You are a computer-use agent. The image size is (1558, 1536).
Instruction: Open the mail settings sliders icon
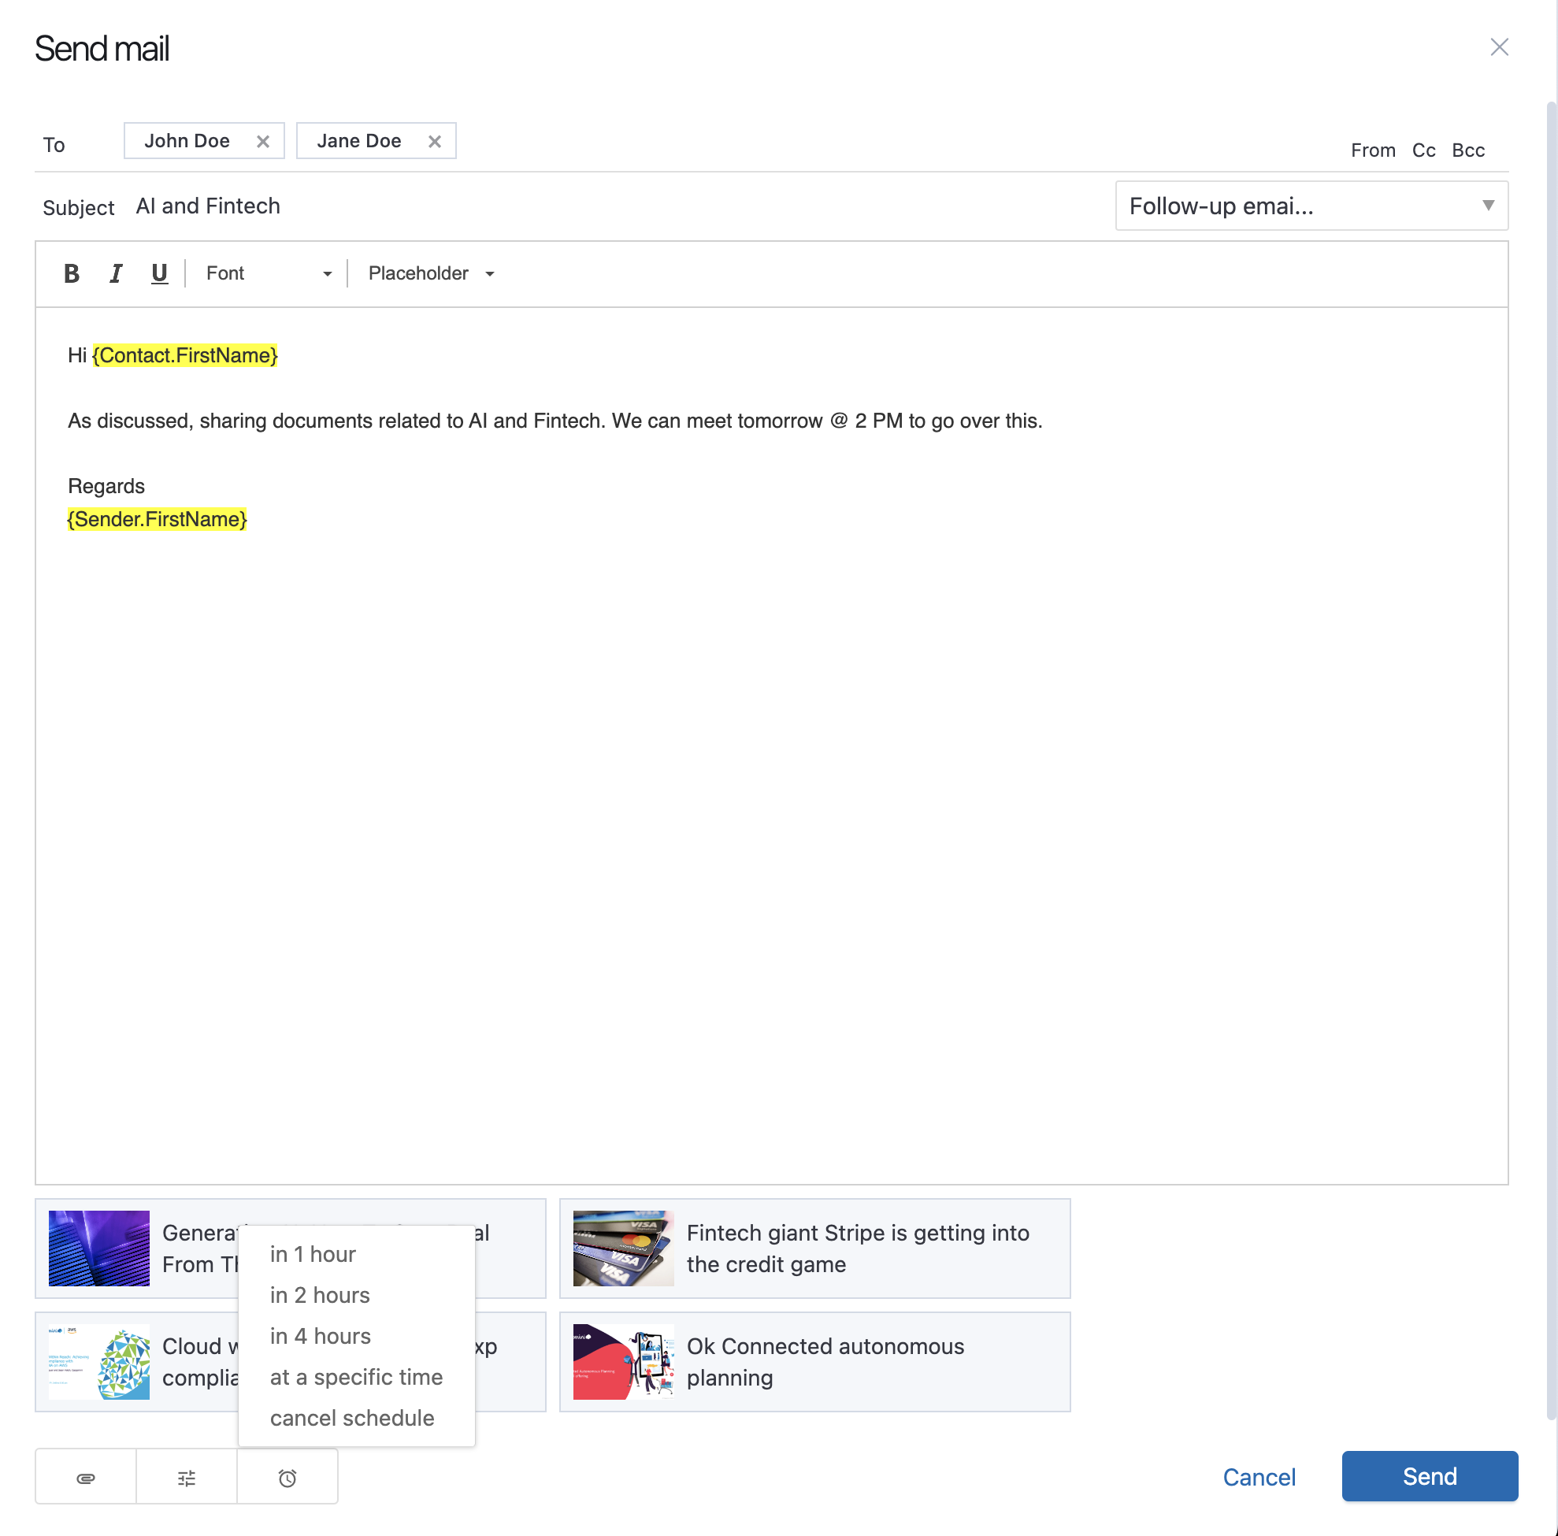[x=186, y=1477]
